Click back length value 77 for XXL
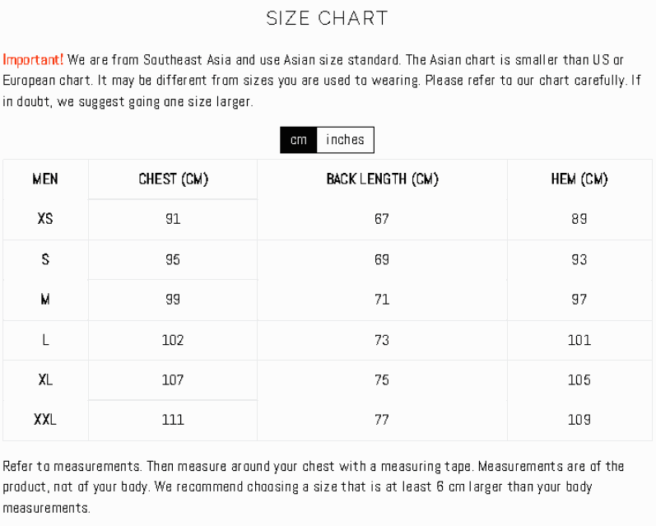The image size is (656, 526). pyautogui.click(x=382, y=420)
